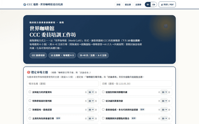Check the 跨職類與外部觀點的整合 topic
The width and height of the screenshot is (199, 124).
coord(103,118)
